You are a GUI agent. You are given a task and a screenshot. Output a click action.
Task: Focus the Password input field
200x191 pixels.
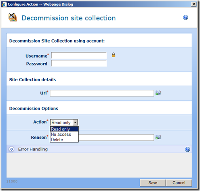(79, 63)
